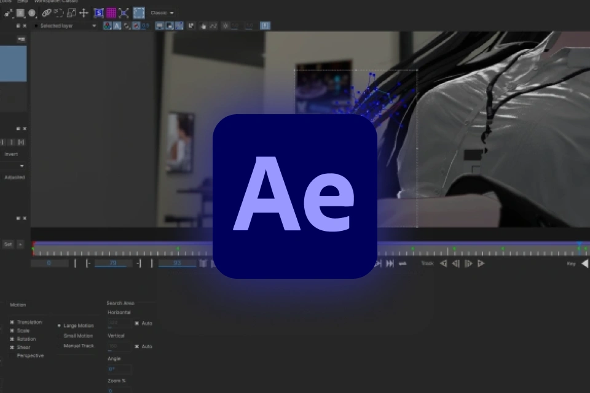This screenshot has height=393, width=590.
Task: Toggle the blue spline overlay view icon
Action: click(x=179, y=26)
